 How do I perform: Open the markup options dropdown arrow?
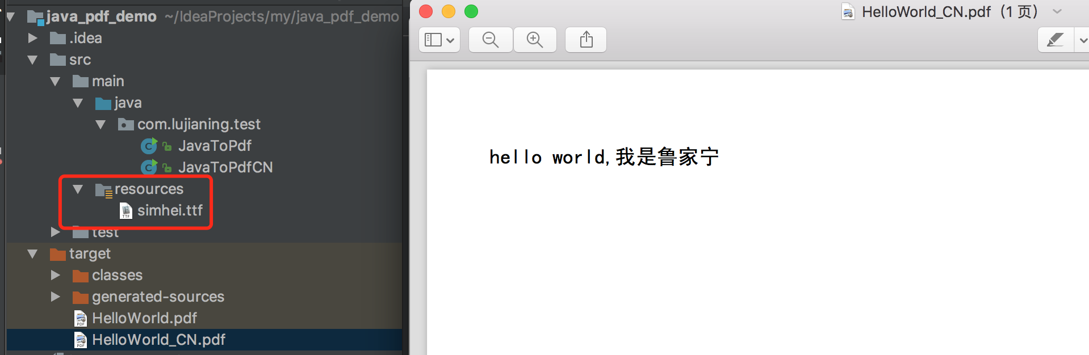(x=1082, y=40)
